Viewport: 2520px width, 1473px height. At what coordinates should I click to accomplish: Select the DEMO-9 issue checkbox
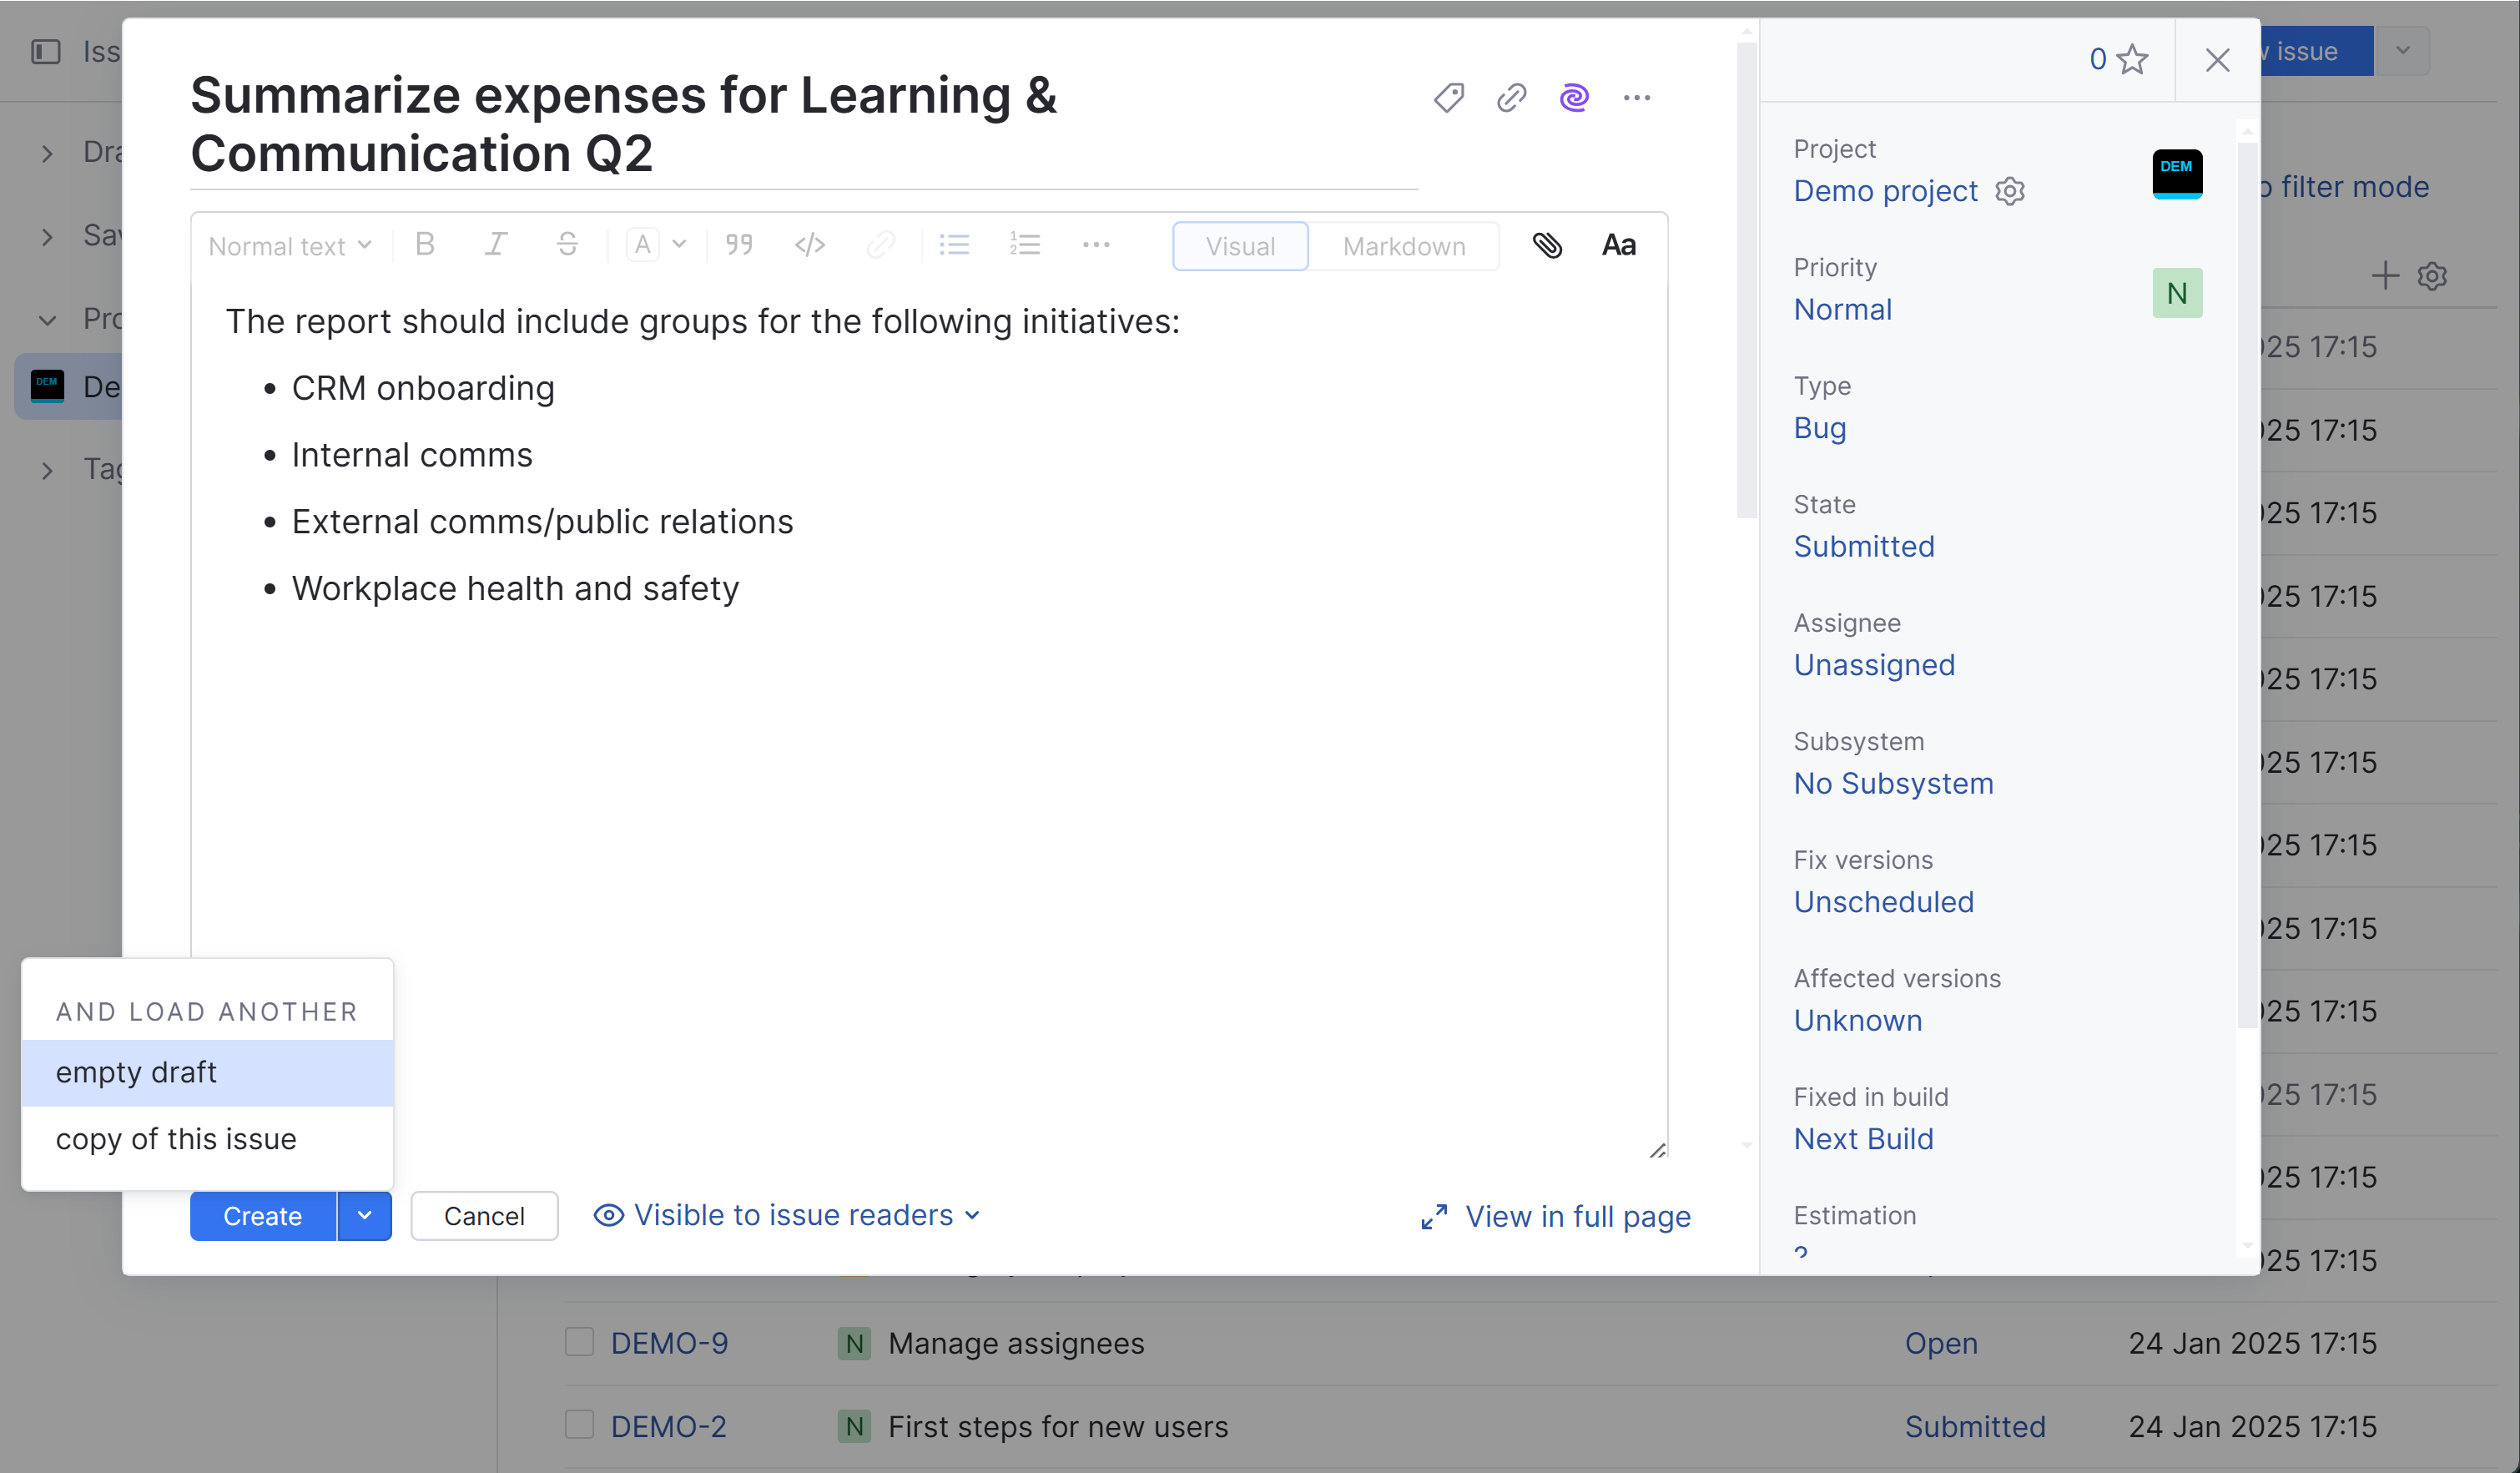coord(579,1342)
